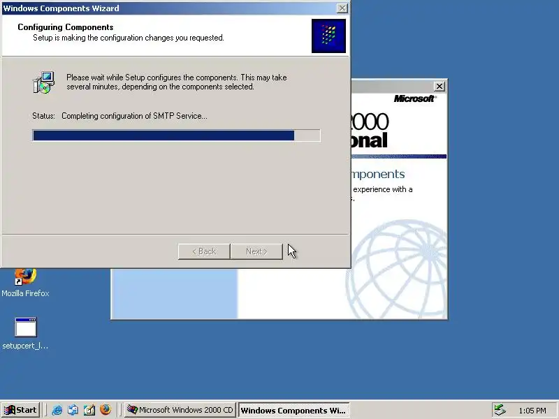Click the system tray network icon
559x419 pixels.
[500, 410]
